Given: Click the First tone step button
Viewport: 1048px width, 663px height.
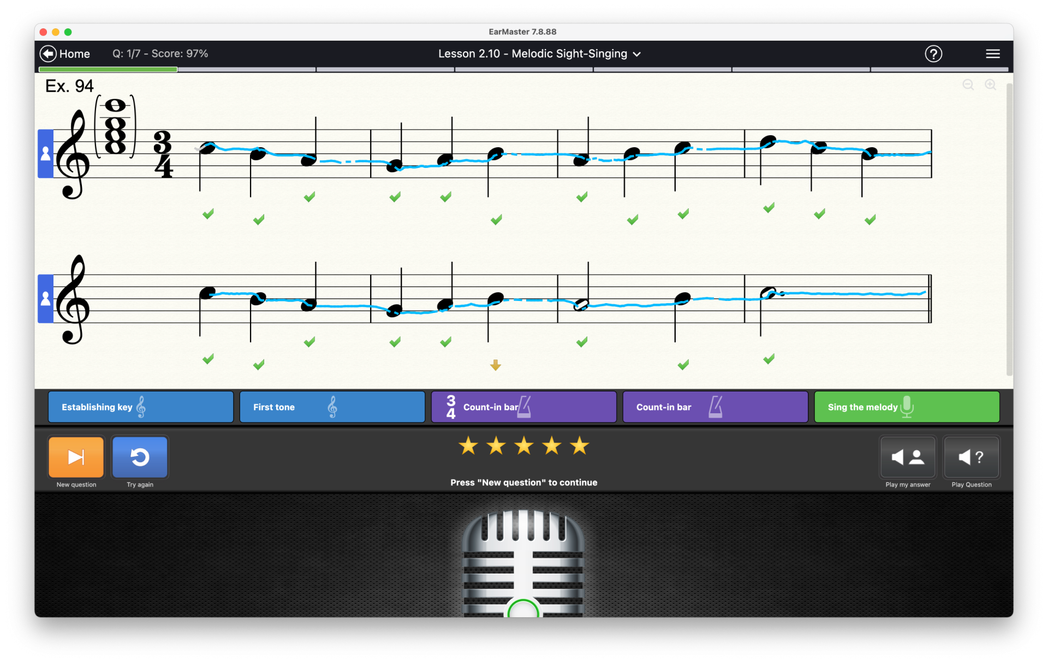Looking at the screenshot, I should coord(332,407).
